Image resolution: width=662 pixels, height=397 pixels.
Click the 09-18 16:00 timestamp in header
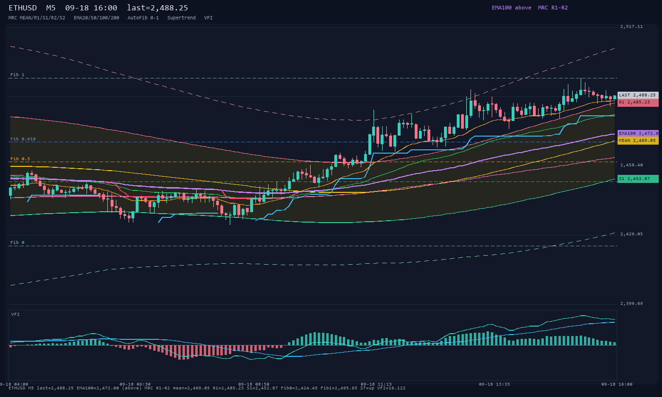coord(91,8)
